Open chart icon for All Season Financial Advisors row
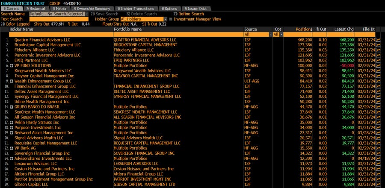The width and height of the screenshot is (385, 188). (x=378, y=117)
